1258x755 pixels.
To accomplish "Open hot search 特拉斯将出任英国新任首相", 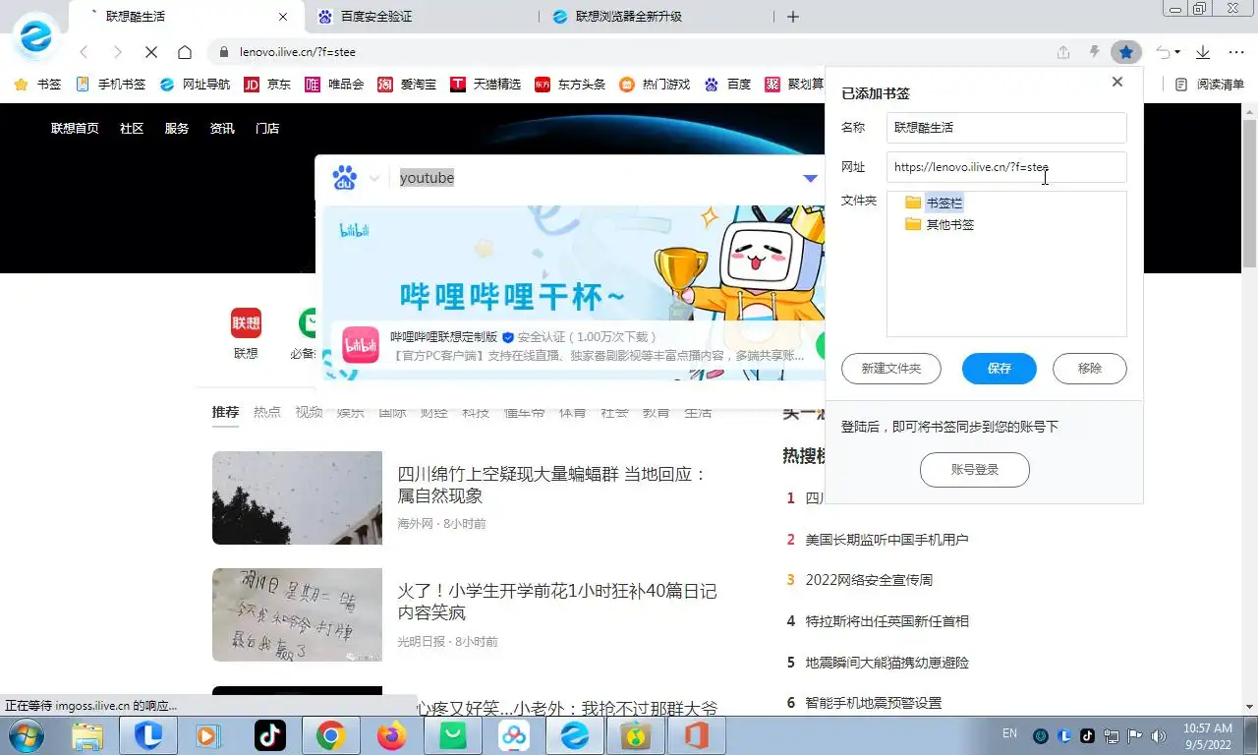I will pyautogui.click(x=887, y=621).
